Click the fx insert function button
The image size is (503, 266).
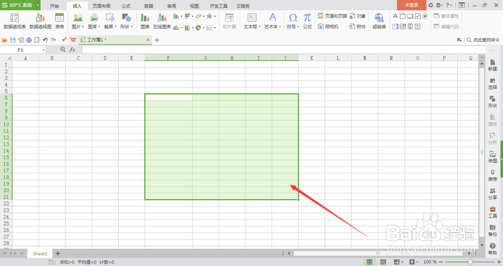[72, 50]
